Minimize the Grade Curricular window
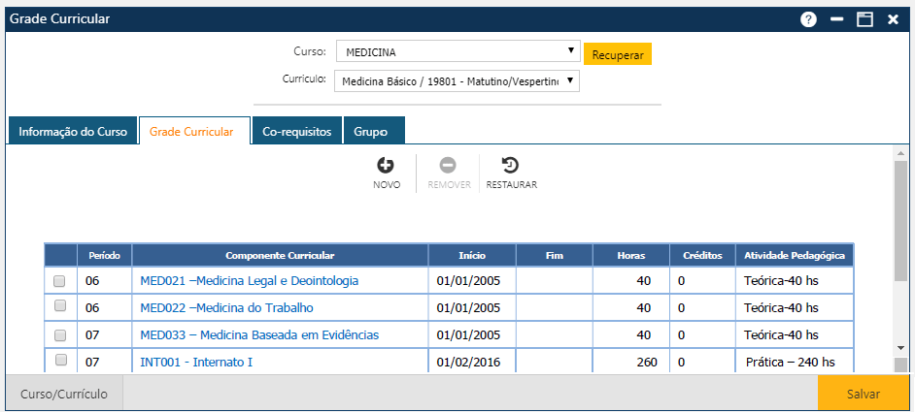The width and height of the screenshot is (915, 412). point(836,19)
